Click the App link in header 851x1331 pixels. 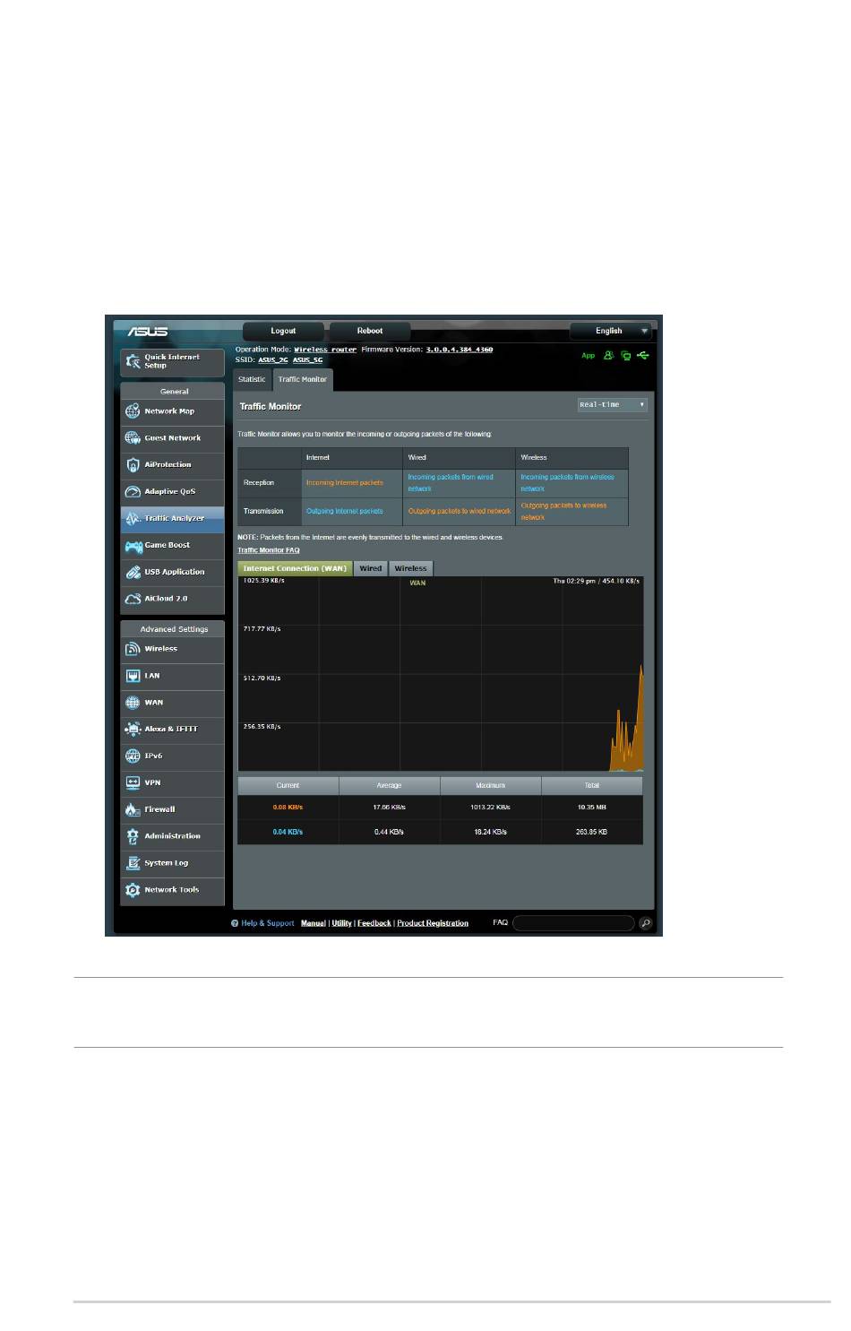[x=589, y=356]
